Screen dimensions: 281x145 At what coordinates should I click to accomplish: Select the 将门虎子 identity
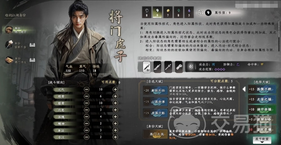point(18,30)
